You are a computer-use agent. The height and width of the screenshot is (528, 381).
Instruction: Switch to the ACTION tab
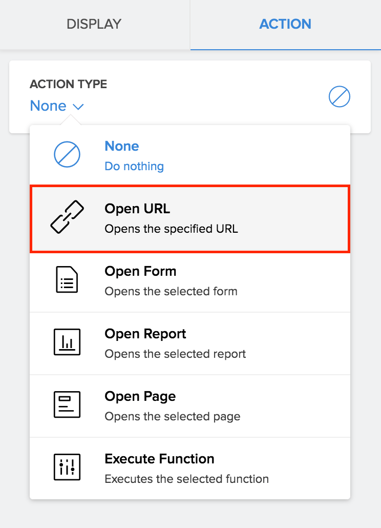coord(285,24)
